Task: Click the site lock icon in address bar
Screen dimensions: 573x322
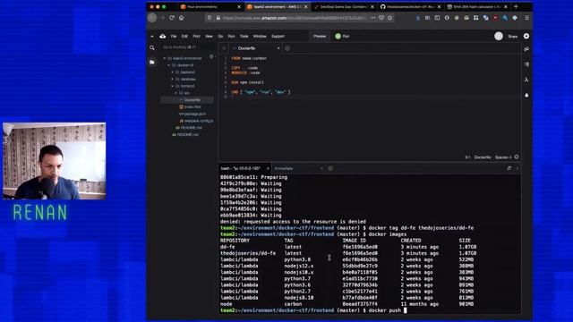Action: pos(218,18)
